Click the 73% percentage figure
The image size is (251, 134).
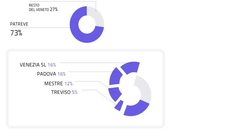coord(16,33)
